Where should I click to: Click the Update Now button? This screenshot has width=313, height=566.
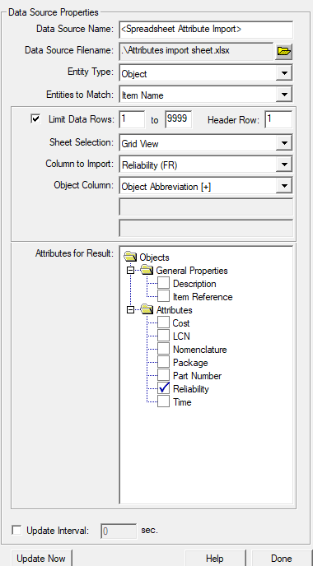(x=41, y=558)
